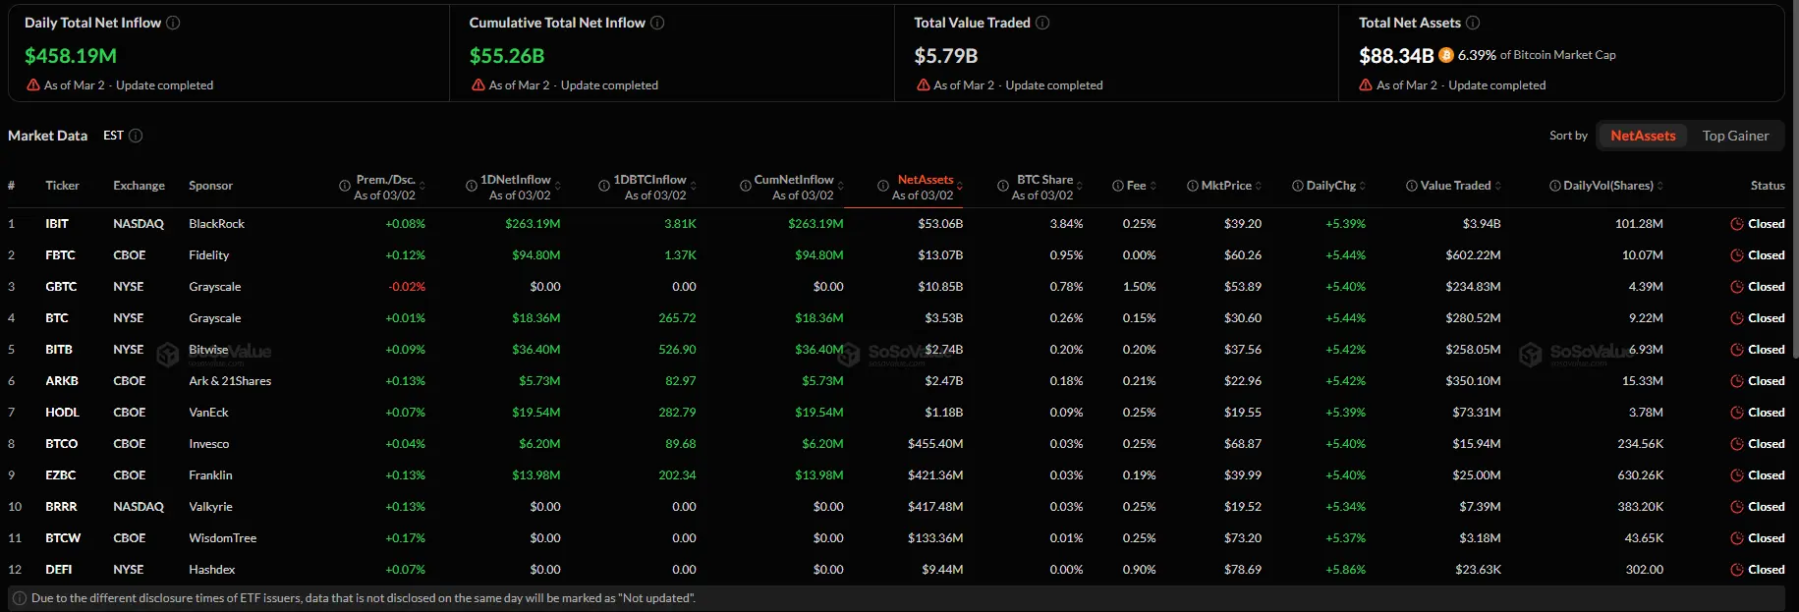The image size is (1799, 612).
Task: Click info icon of 1DBTCInflow column
Action: tap(604, 186)
